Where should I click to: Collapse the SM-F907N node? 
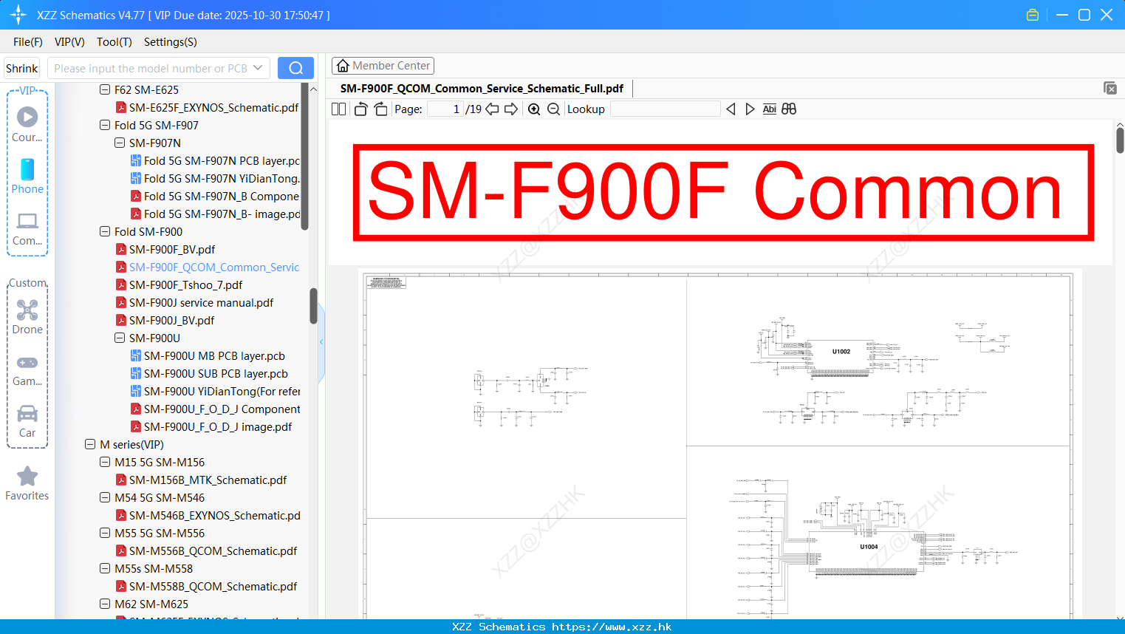coord(120,143)
